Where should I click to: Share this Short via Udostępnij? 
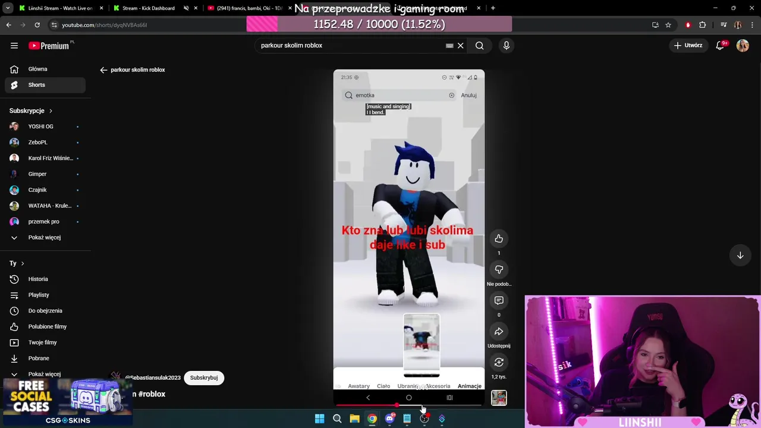tap(499, 331)
